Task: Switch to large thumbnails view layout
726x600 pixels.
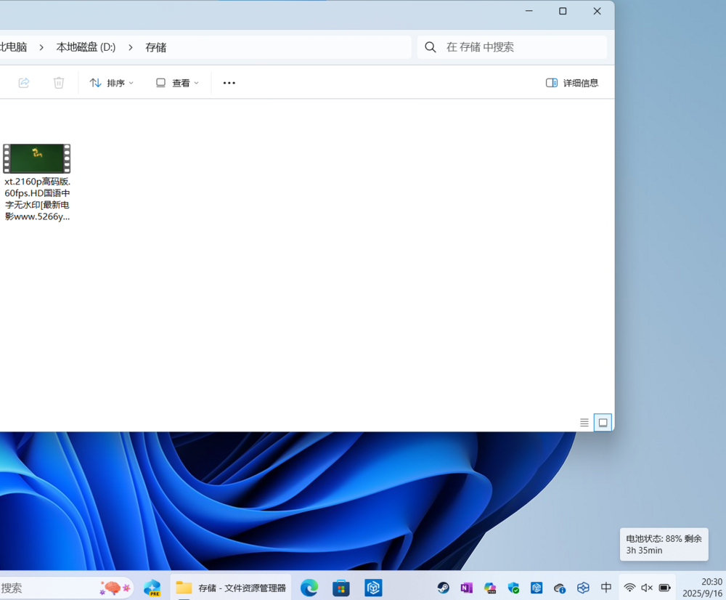Action: point(603,423)
